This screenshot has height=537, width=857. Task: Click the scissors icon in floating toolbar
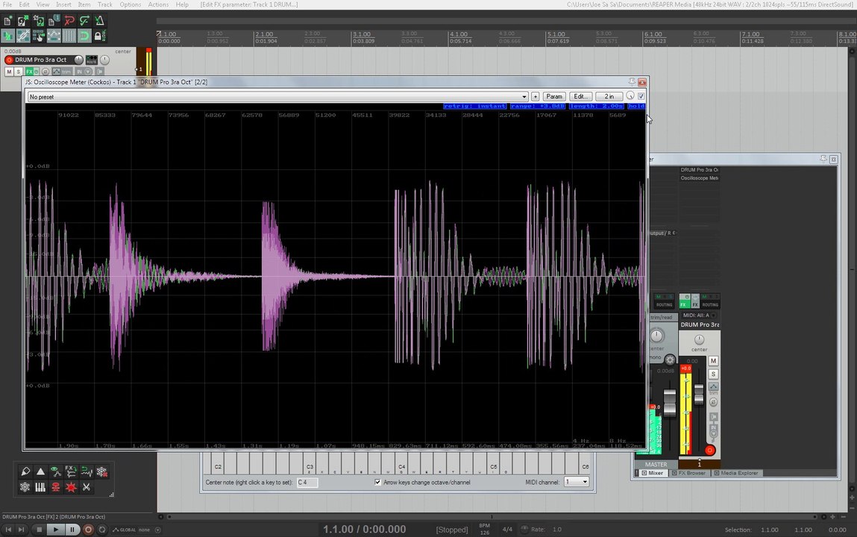tap(87, 487)
